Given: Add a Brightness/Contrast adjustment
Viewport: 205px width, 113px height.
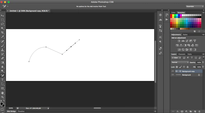Looking at the screenshot, I should point(179,41).
